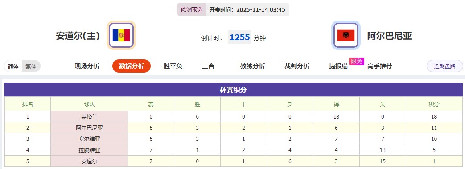This screenshot has height=169, width=465.
Task: Select team 英格兰 in standings
Action: (89, 116)
